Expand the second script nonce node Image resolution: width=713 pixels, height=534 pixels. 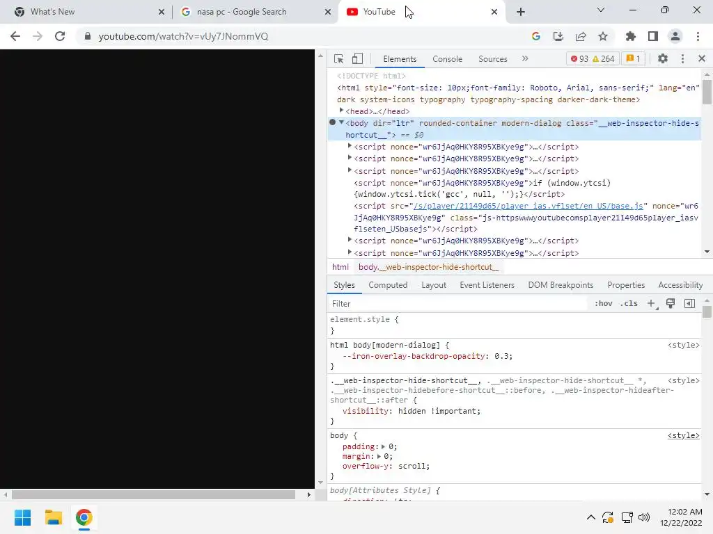click(350, 158)
